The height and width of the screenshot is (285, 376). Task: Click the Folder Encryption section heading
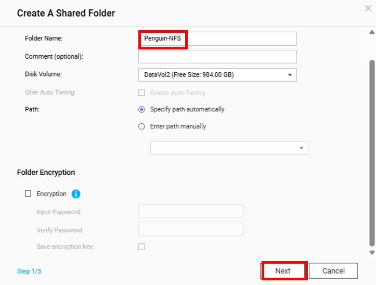[46, 172]
